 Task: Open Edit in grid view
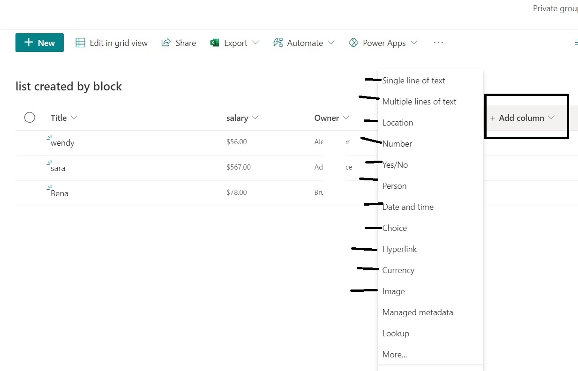(x=112, y=43)
